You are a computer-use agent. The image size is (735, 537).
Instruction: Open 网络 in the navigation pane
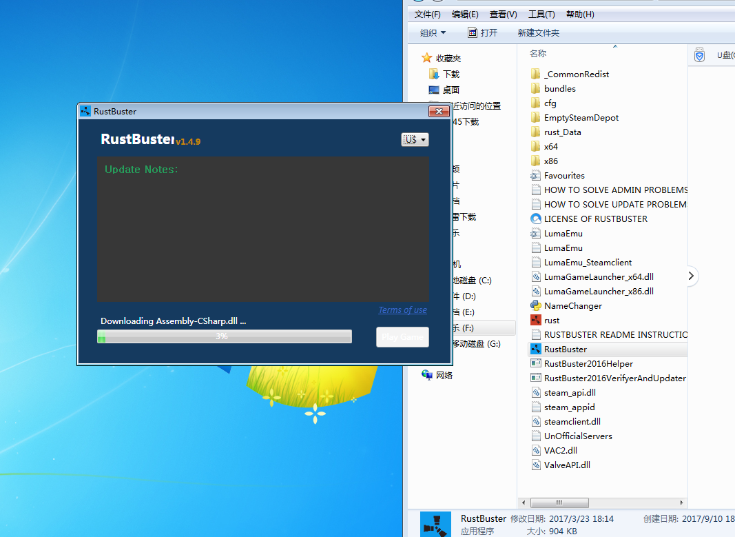(444, 376)
